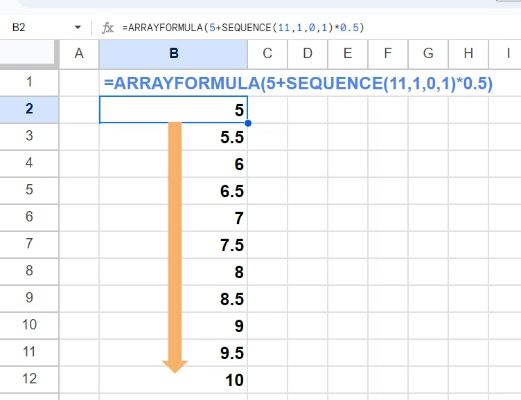The height and width of the screenshot is (400, 521).
Task: Select row 1 header
Action: 29,82
